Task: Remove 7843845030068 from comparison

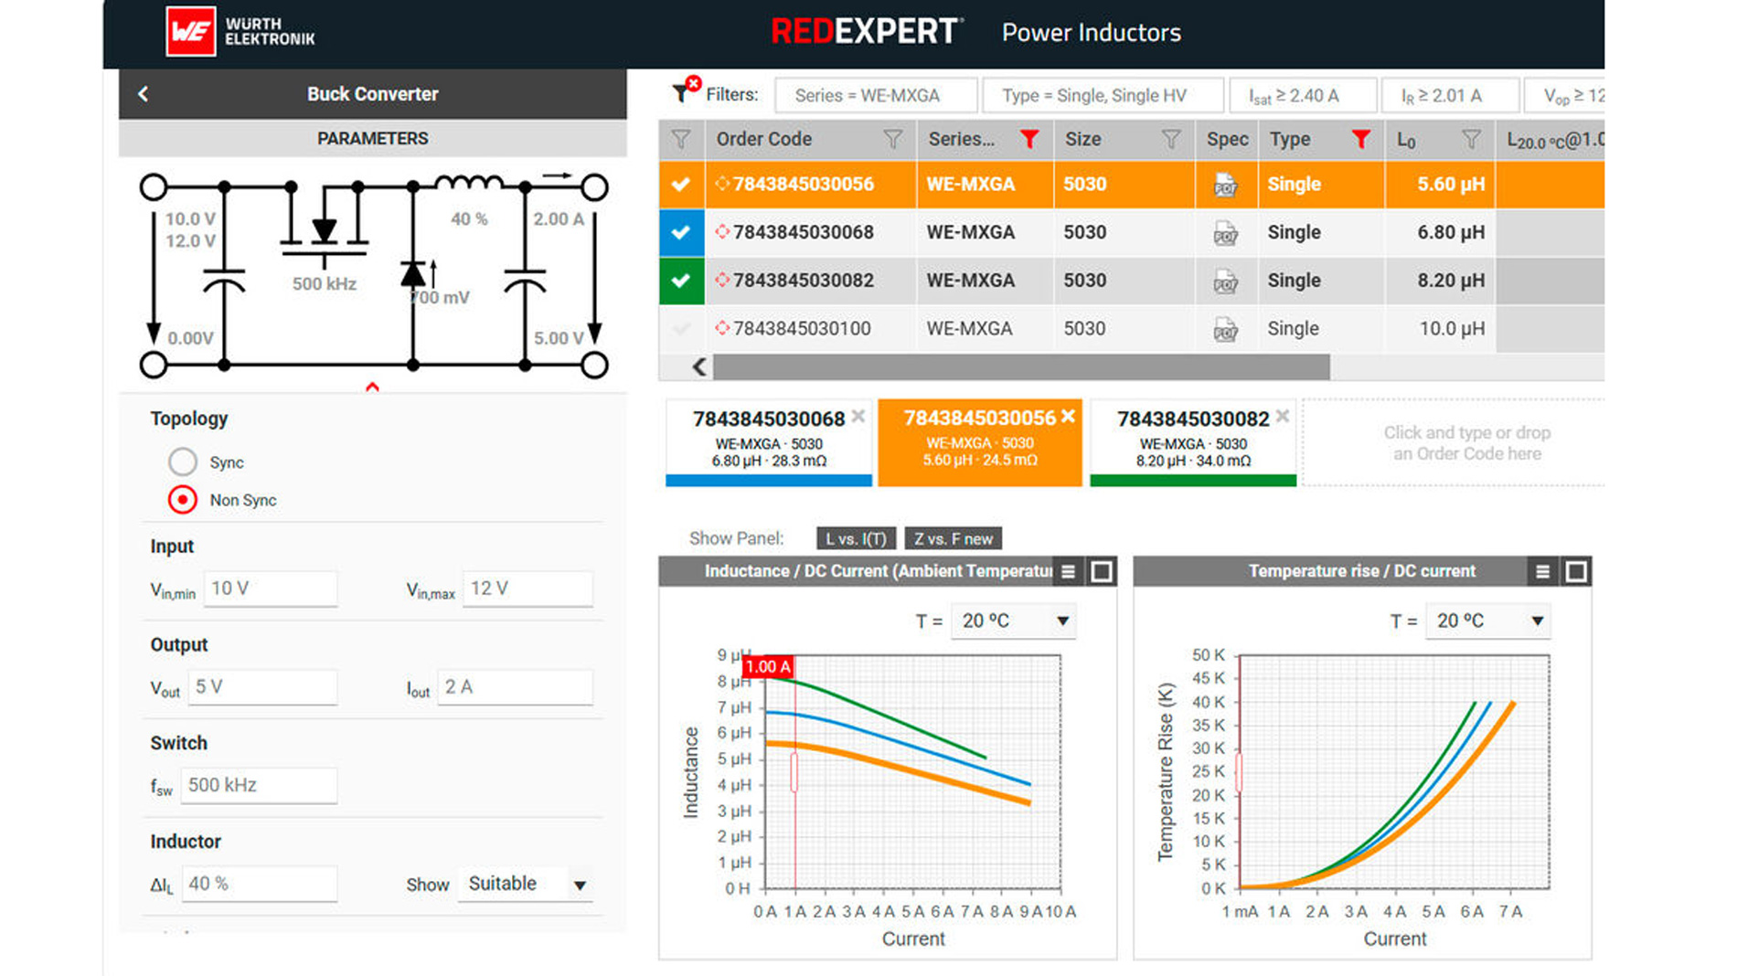Action: pyautogui.click(x=858, y=417)
